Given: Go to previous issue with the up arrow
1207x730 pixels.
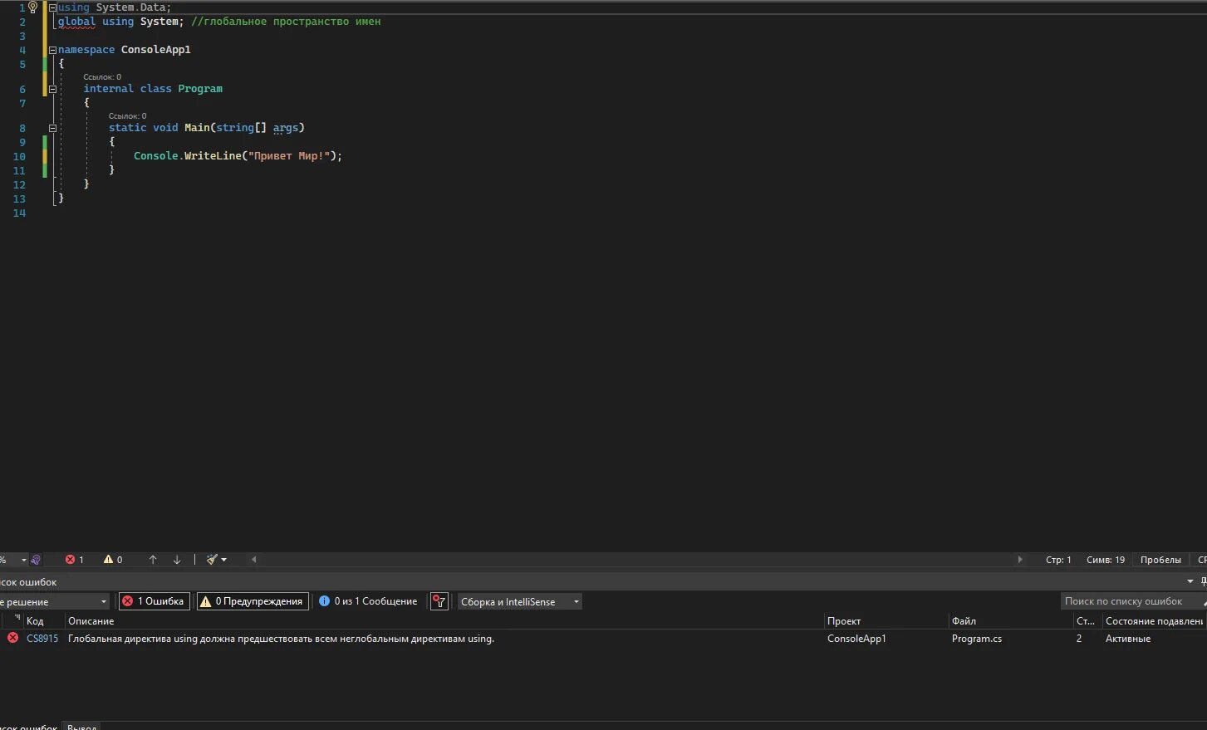Looking at the screenshot, I should pyautogui.click(x=153, y=560).
